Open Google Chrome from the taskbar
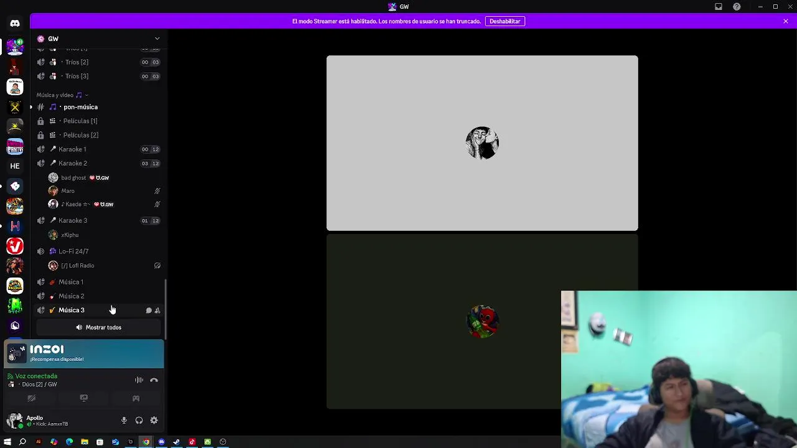The height and width of the screenshot is (448, 797). (146, 442)
